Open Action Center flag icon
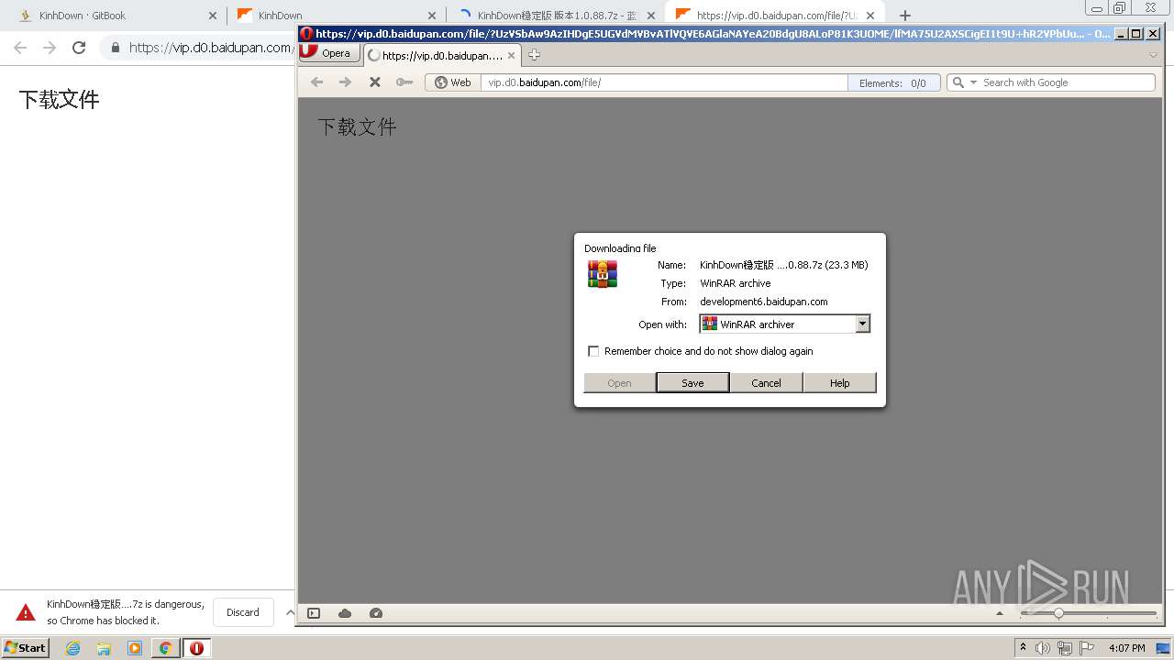 coord(1087,648)
